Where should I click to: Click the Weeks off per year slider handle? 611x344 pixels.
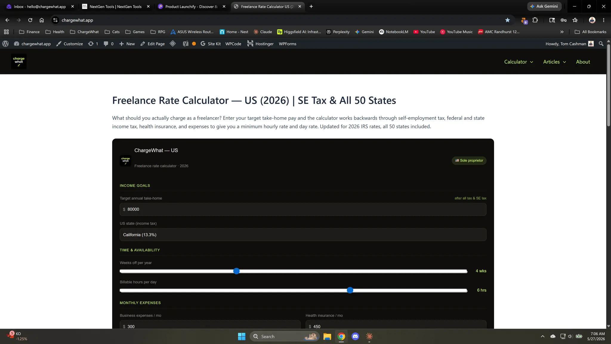click(x=236, y=271)
